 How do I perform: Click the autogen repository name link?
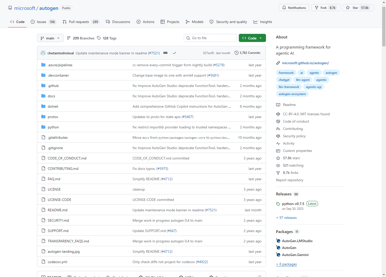click(49, 8)
